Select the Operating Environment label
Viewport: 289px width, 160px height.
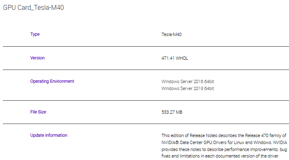[52, 81]
